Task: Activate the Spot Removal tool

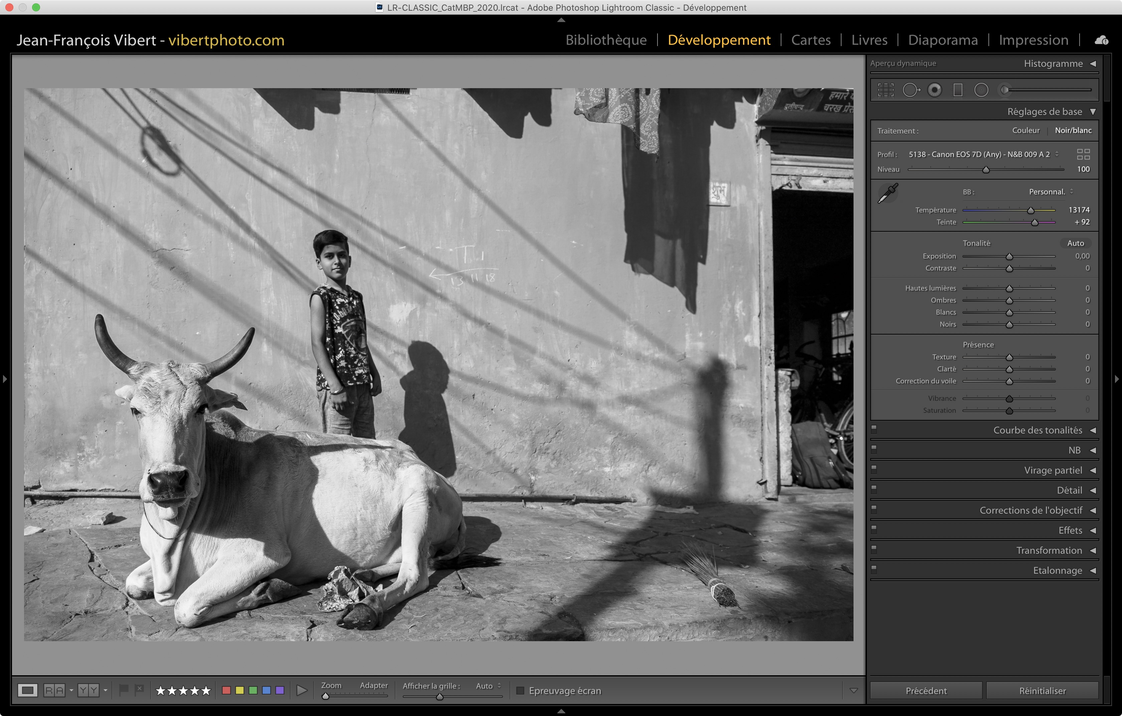Action: point(911,90)
